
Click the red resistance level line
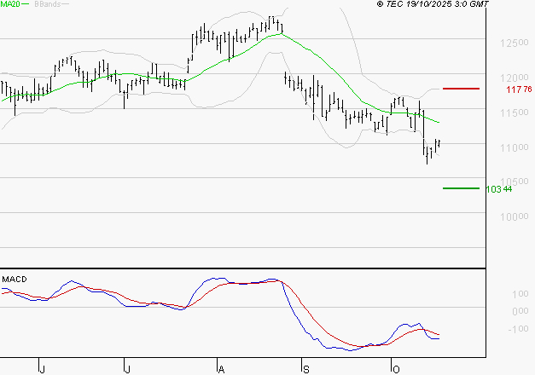point(461,89)
